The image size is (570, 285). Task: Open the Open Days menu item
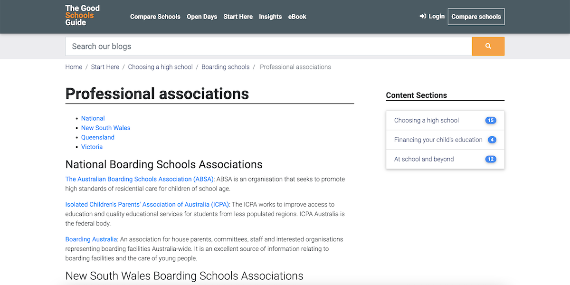click(x=201, y=17)
